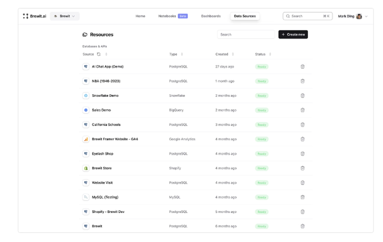Sort the list by Type column
Image resolution: width=383 pixels, height=242 pixels.
click(182, 54)
